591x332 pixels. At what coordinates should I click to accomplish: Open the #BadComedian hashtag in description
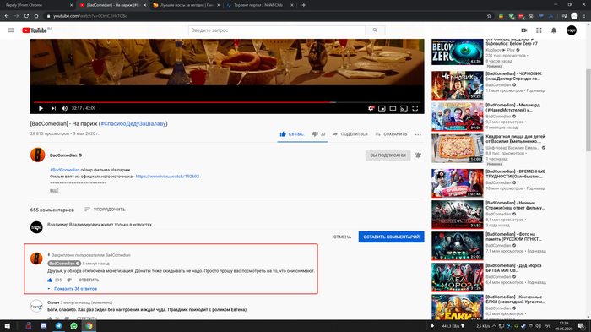click(65, 170)
